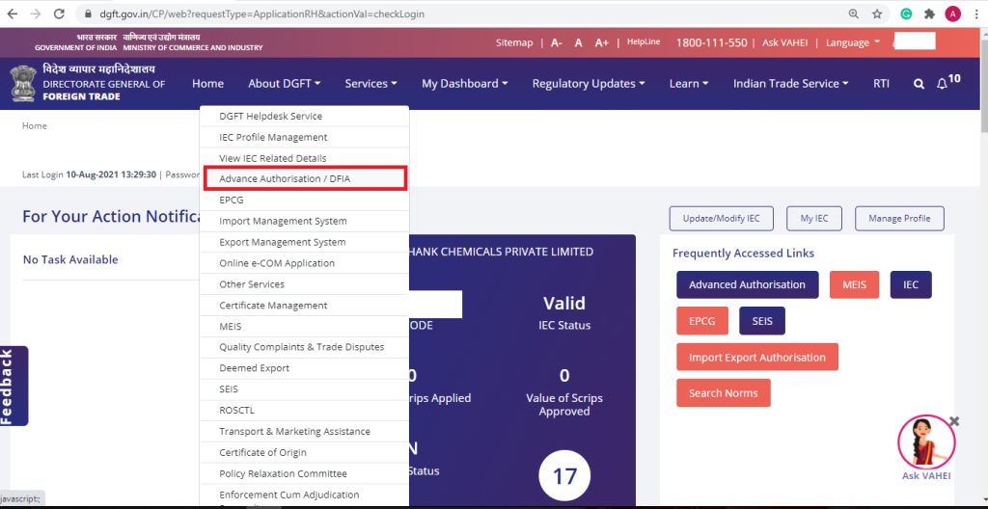This screenshot has height=509, width=988.
Task: Open the notifications bell icon
Action: 942,84
